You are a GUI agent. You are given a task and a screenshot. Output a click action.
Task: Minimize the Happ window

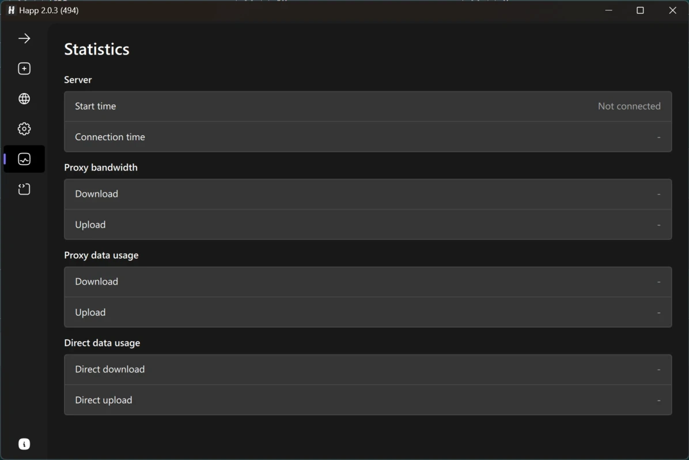click(608, 10)
